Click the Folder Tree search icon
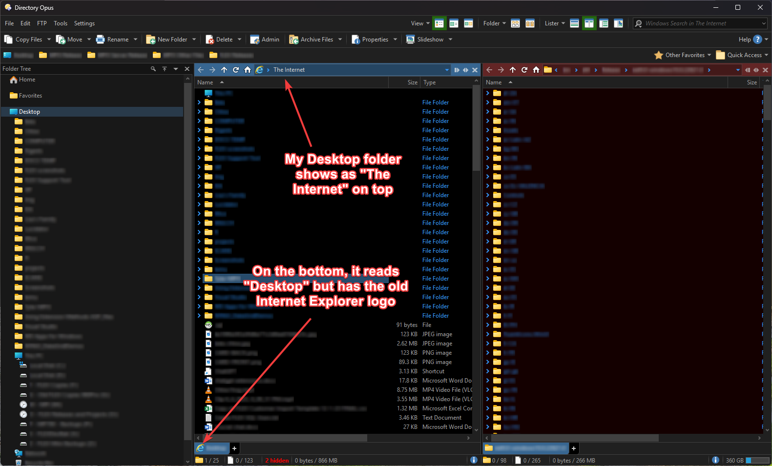The height and width of the screenshot is (466, 772). pyautogui.click(x=153, y=69)
